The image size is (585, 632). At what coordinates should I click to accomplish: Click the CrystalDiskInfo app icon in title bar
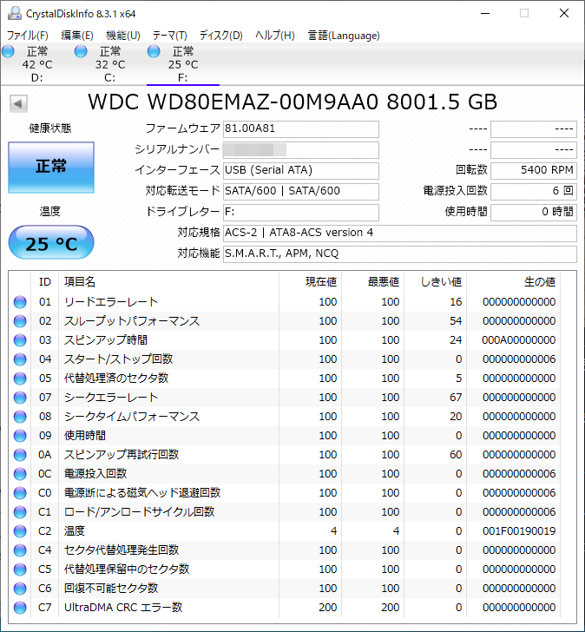[x=15, y=13]
